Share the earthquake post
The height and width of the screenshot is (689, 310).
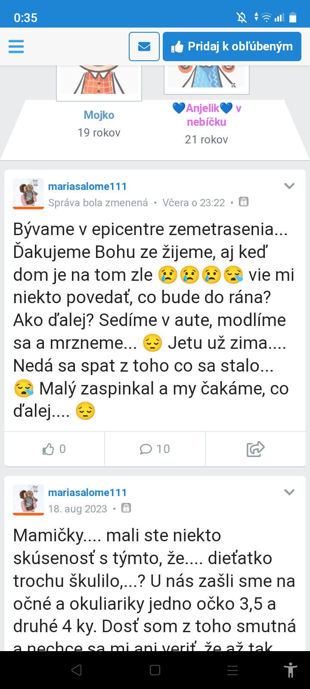coord(255,449)
